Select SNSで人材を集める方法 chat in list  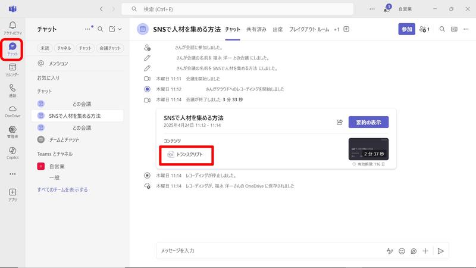(77, 116)
